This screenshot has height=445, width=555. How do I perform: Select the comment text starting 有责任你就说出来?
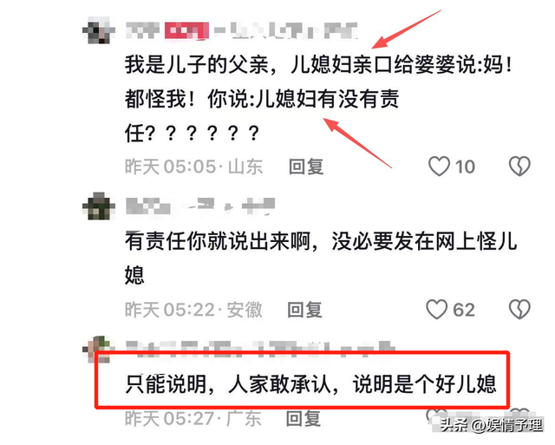[321, 258]
